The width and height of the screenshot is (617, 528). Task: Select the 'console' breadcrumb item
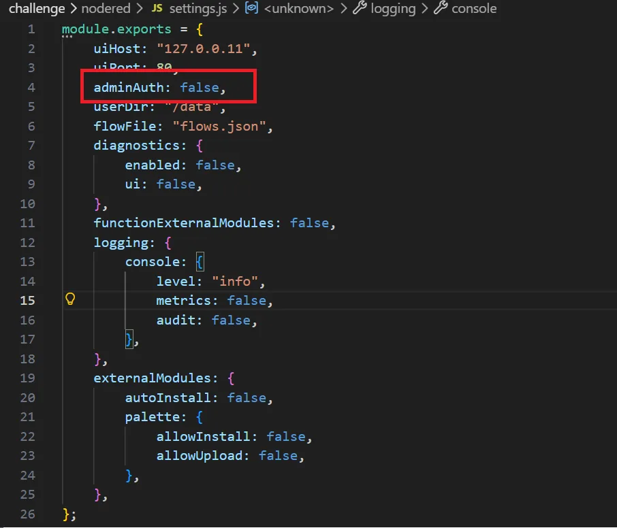(x=474, y=8)
